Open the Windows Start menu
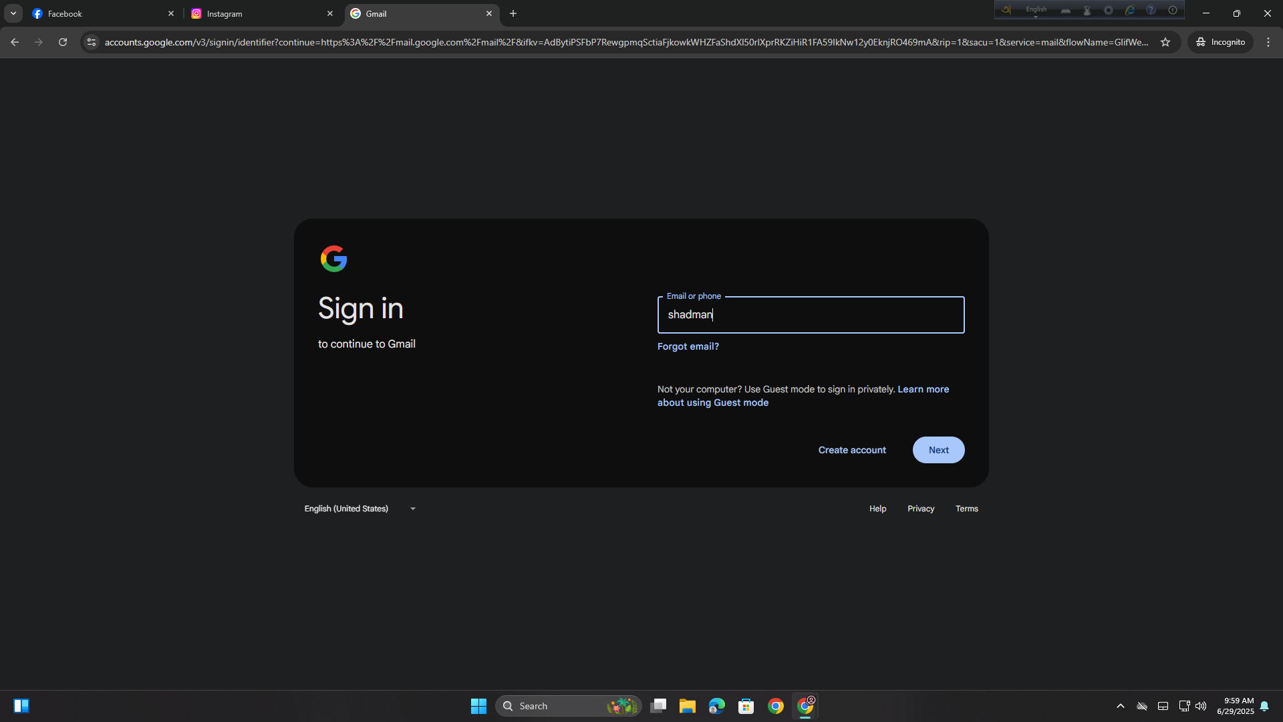The image size is (1283, 722). click(478, 706)
